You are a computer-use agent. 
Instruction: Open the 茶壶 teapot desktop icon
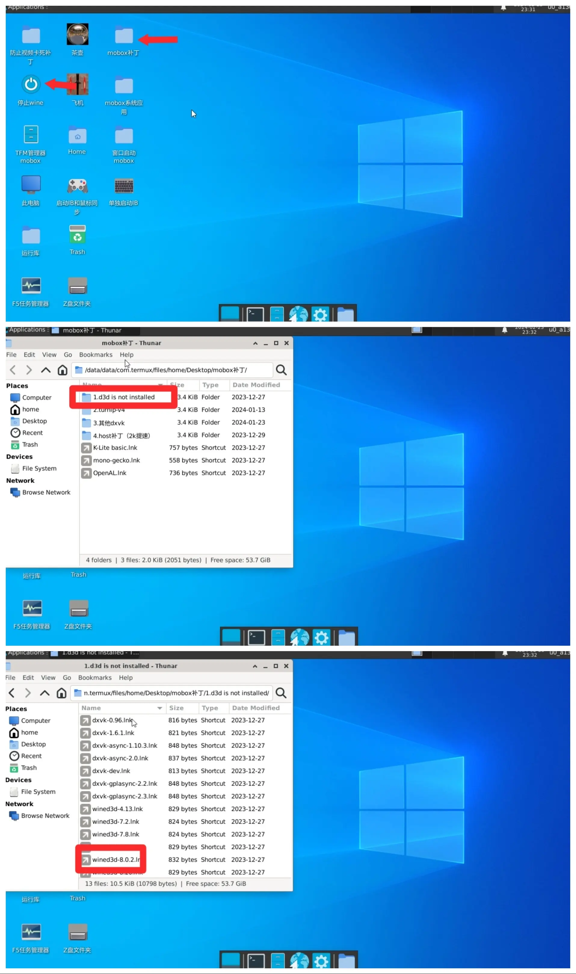pyautogui.click(x=77, y=35)
